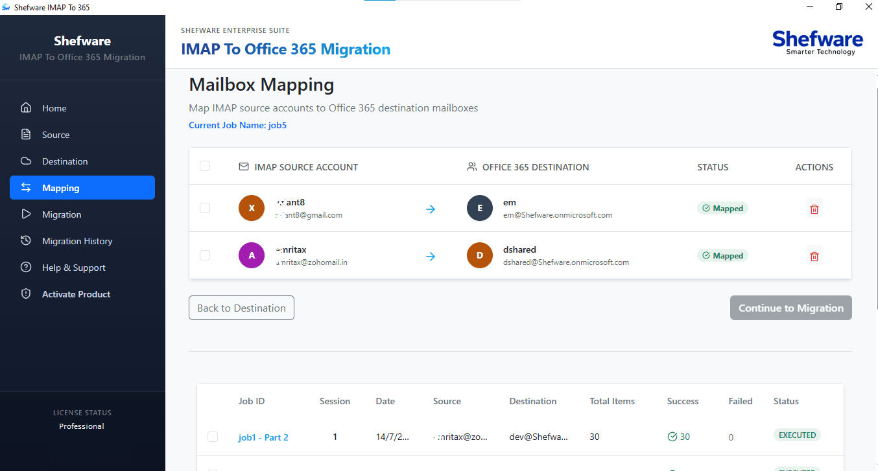
Task: Click the STATUS header in mapping table
Action: tap(713, 167)
